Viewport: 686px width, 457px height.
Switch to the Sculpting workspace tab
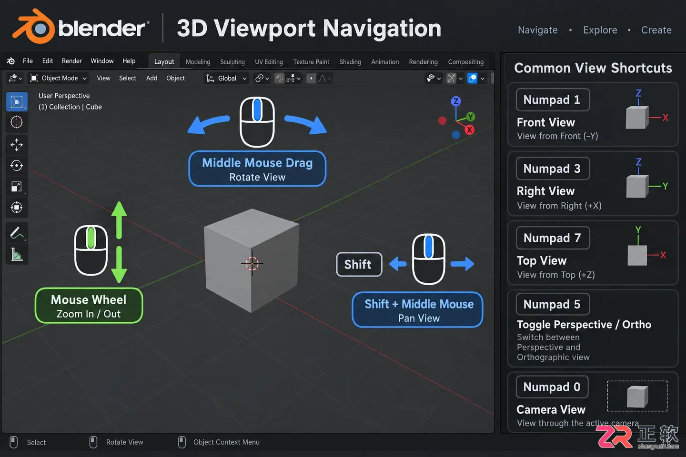(x=232, y=62)
